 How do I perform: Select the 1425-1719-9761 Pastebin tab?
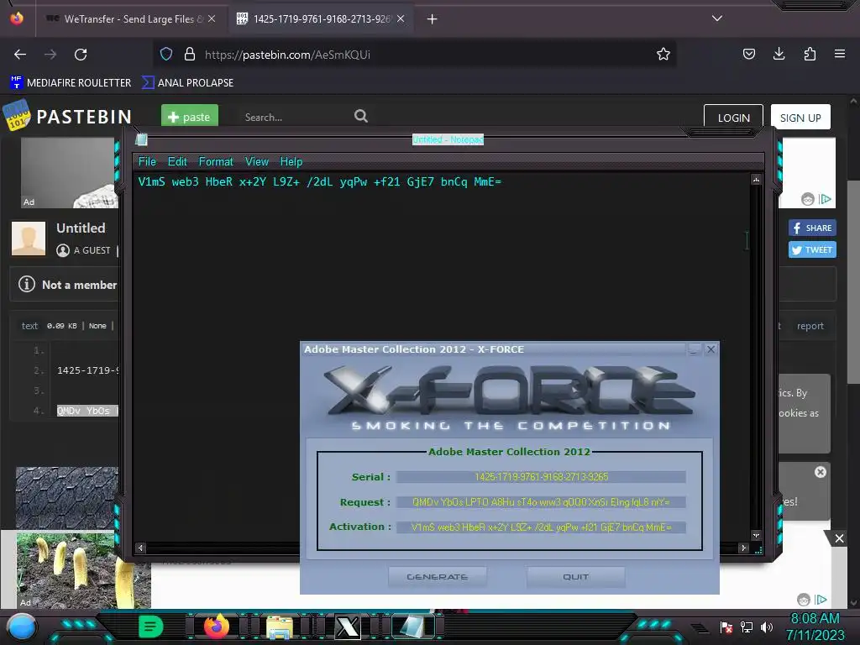(x=321, y=18)
